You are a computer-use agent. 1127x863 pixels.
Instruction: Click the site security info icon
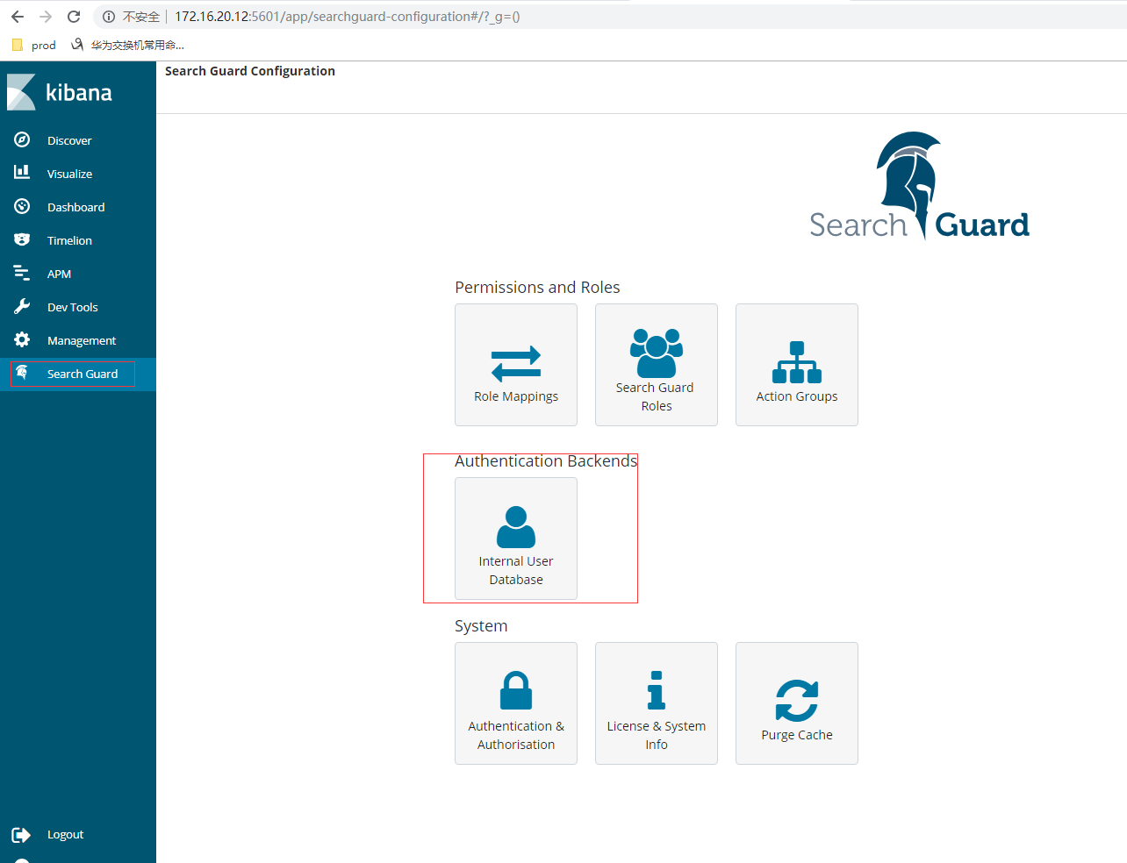[x=109, y=17]
